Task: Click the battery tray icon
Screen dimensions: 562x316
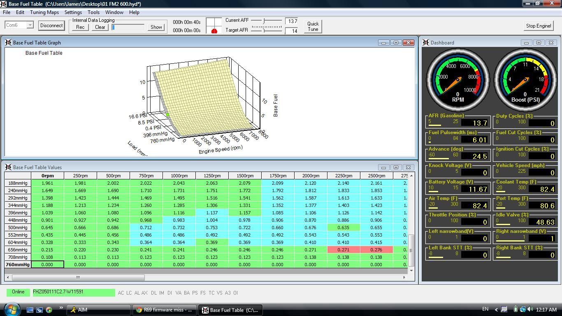Action: (515, 309)
